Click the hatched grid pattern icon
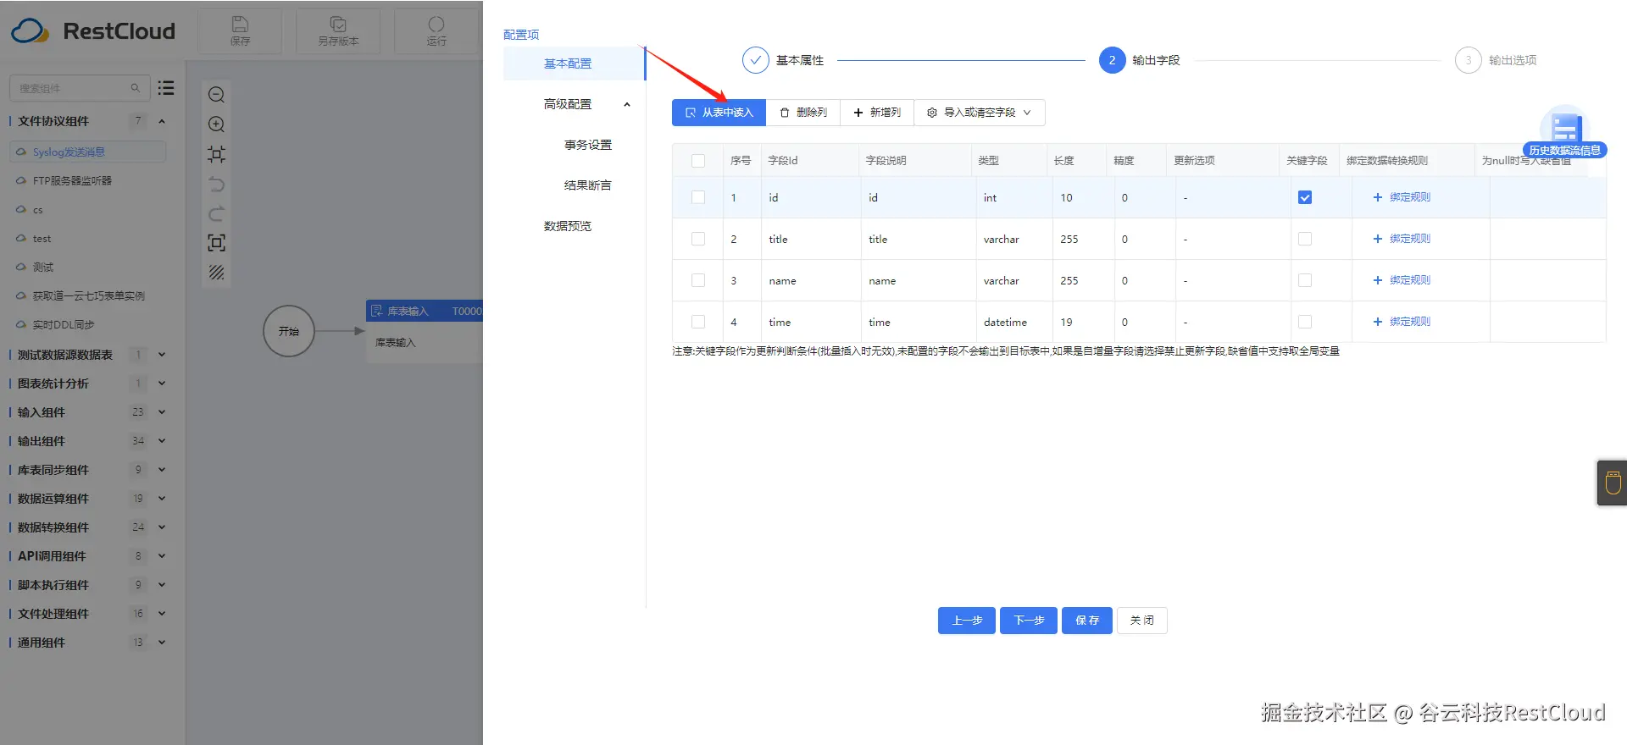 tap(216, 272)
